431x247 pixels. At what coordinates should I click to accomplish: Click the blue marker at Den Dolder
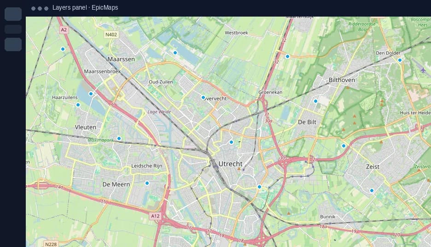[x=400, y=60]
